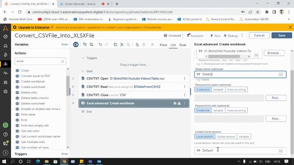Image resolution: width=294 pixels, height=165 pixels.
Task: Open a new browser tab
Action: [117, 4]
